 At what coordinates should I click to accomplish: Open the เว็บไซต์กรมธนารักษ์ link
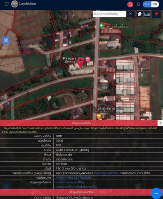click(x=106, y=173)
